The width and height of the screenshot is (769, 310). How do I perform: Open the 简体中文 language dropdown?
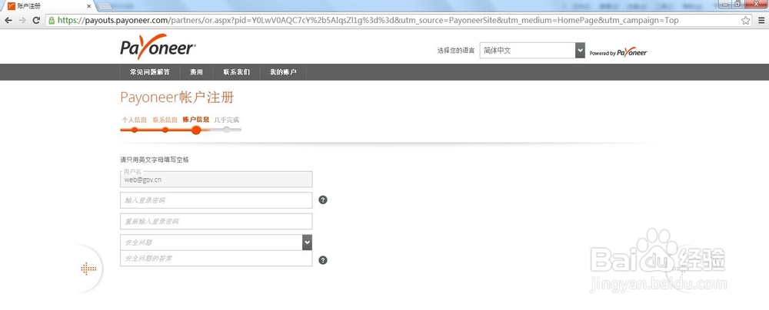pyautogui.click(x=532, y=50)
